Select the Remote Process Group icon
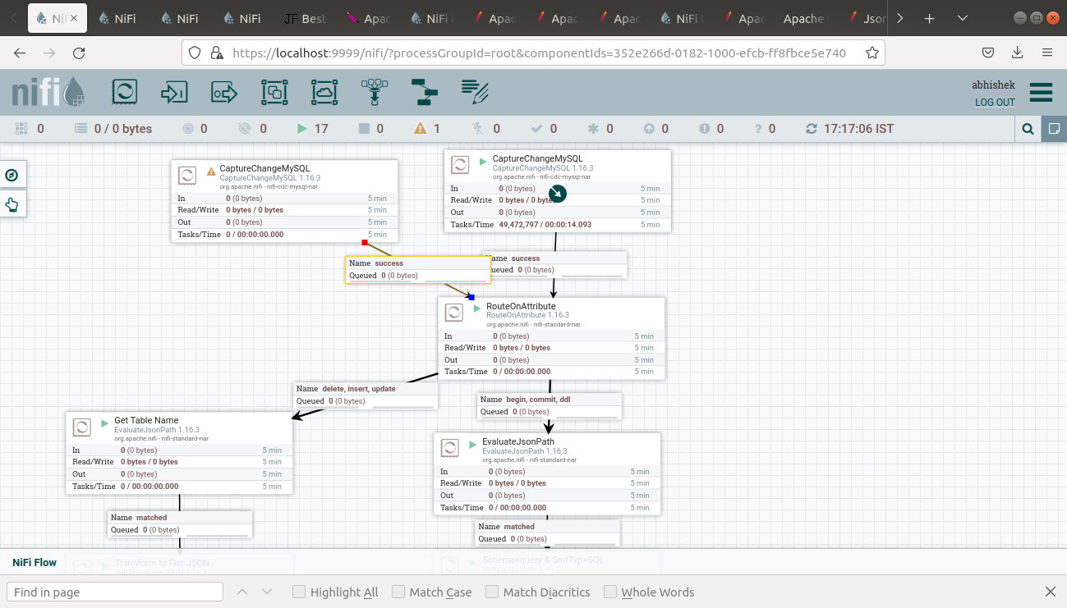 point(324,92)
